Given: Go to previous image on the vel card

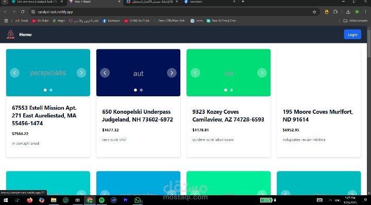Looking at the screenshot, I should pos(195,73).
